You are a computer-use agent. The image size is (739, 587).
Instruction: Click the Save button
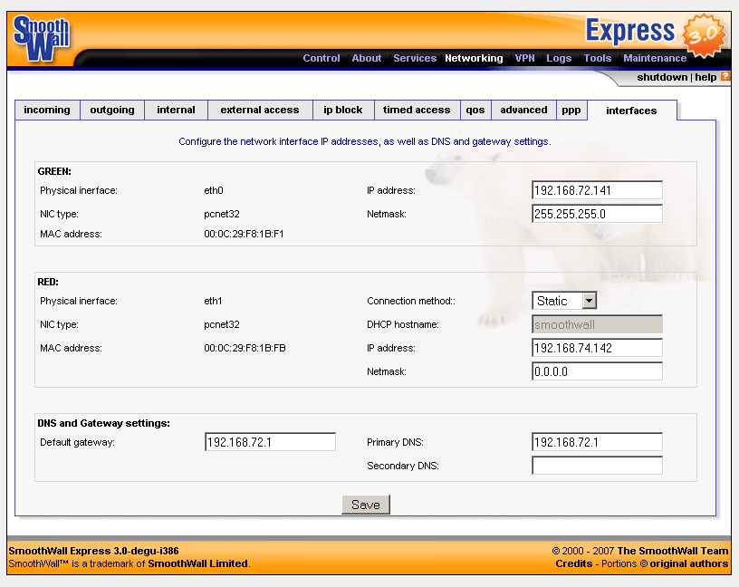pos(366,505)
